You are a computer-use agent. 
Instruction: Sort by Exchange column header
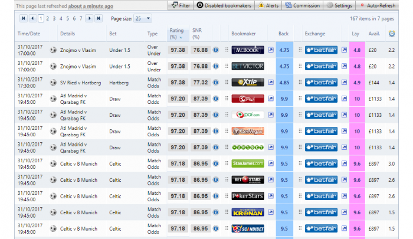(315, 34)
